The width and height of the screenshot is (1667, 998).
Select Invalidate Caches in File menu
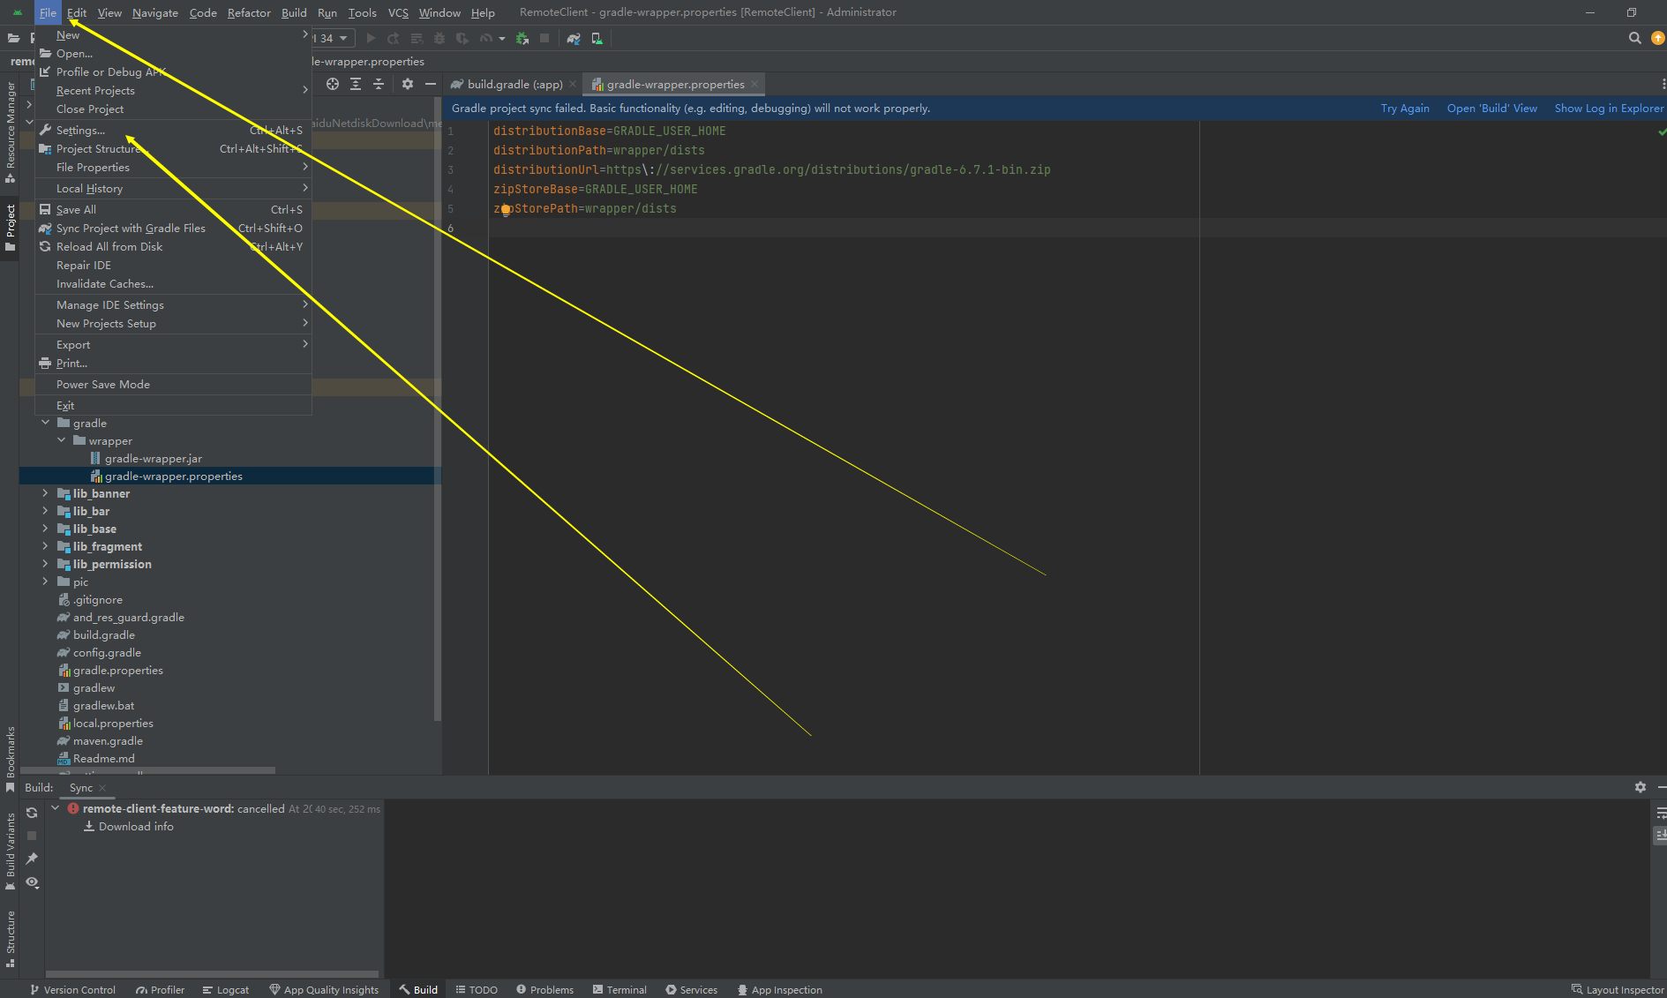173,283
